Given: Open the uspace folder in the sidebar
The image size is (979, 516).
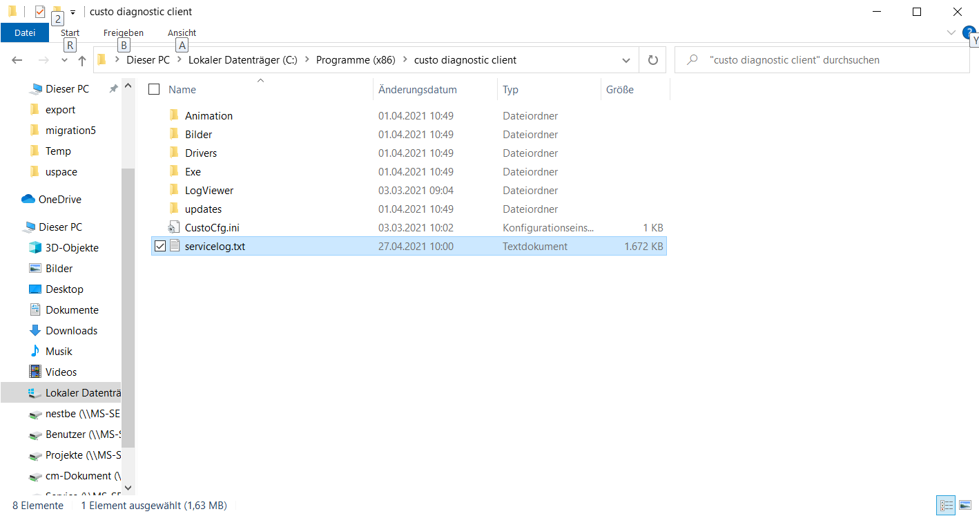Looking at the screenshot, I should [x=61, y=171].
